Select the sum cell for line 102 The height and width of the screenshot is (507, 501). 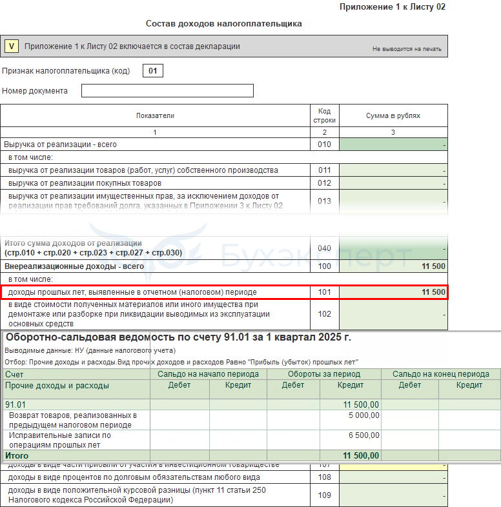click(x=393, y=314)
